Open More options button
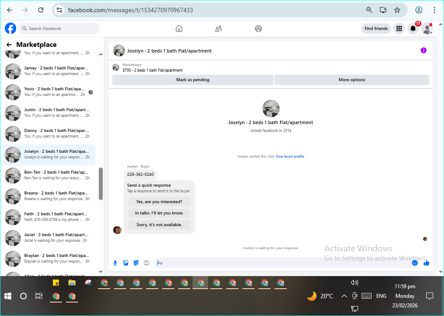The height and width of the screenshot is (316, 444). pos(352,80)
